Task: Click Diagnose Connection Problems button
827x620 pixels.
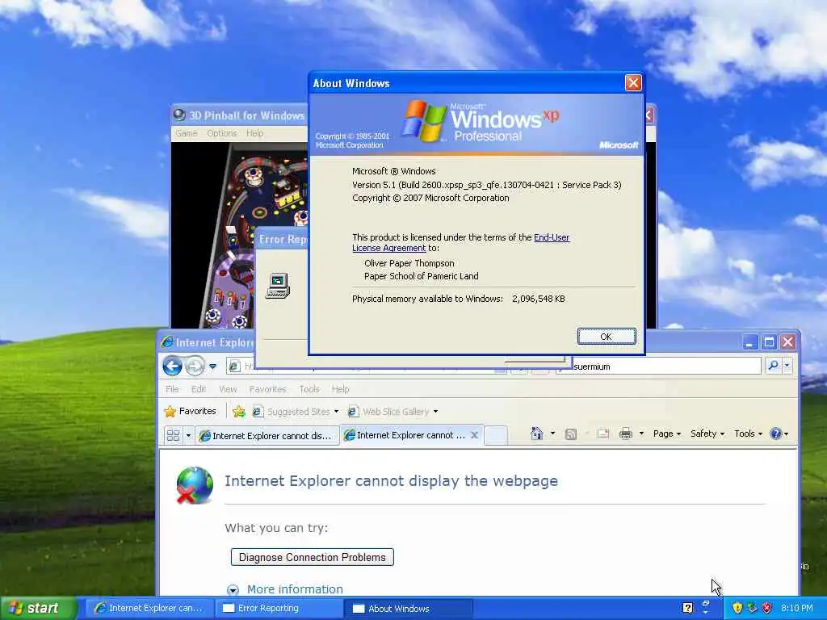Action: coord(313,557)
